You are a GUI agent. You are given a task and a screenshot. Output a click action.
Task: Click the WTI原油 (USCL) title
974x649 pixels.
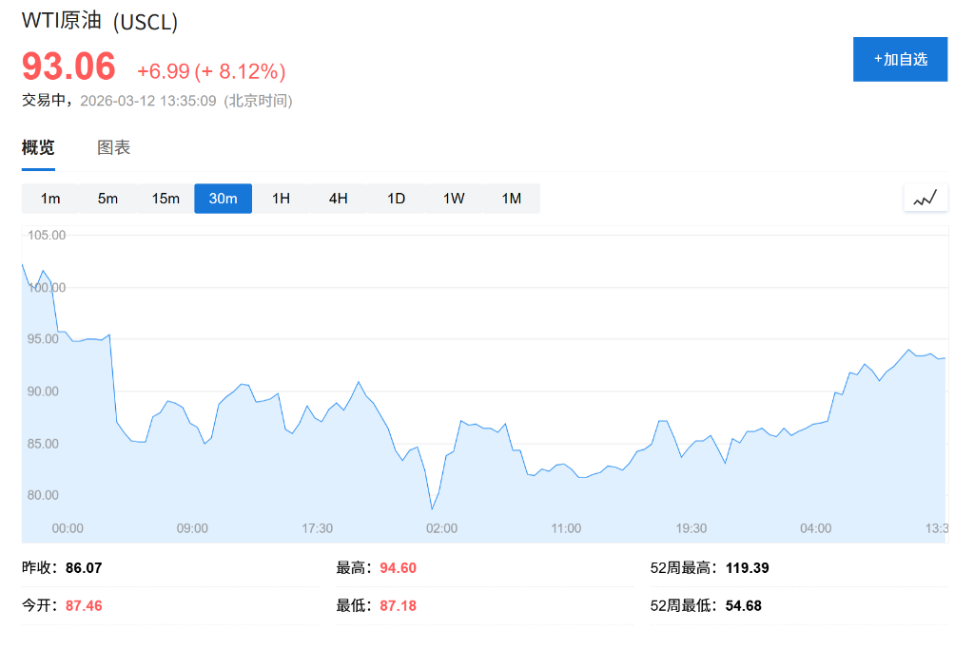(98, 19)
